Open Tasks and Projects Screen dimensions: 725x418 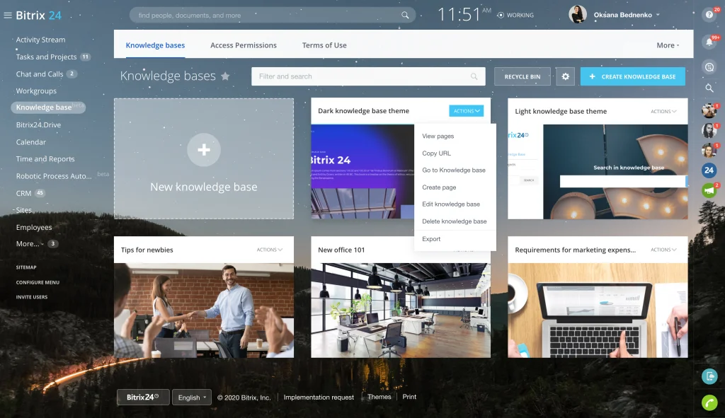[46, 57]
